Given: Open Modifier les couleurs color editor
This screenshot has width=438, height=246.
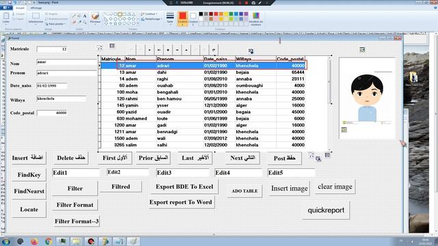Looking at the screenshot, I should [x=256, y=18].
